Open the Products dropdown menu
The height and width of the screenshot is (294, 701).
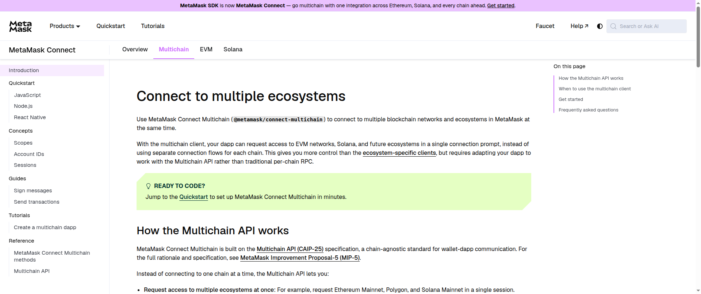pyautogui.click(x=65, y=26)
